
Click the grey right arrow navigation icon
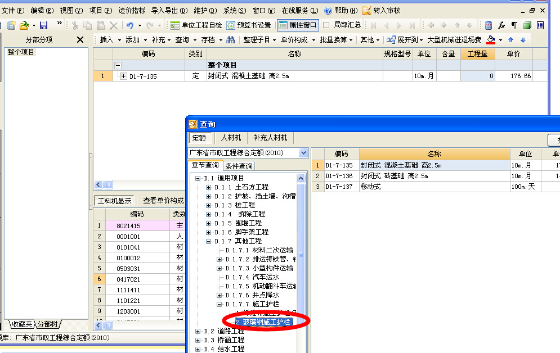(x=443, y=25)
